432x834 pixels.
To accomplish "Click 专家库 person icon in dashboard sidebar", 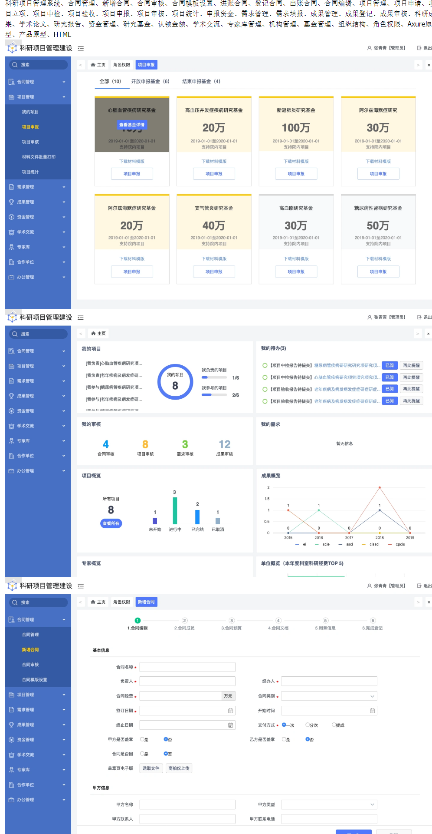I will [12, 441].
